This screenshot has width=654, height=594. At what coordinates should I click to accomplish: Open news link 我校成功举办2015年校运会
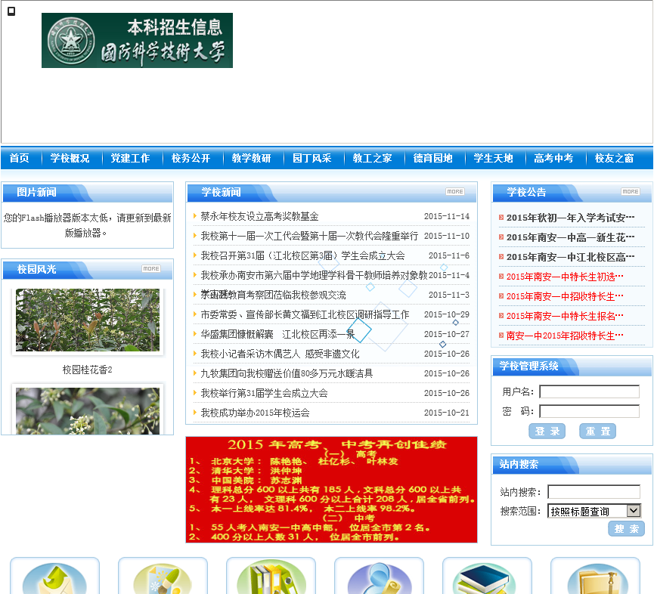click(x=255, y=413)
